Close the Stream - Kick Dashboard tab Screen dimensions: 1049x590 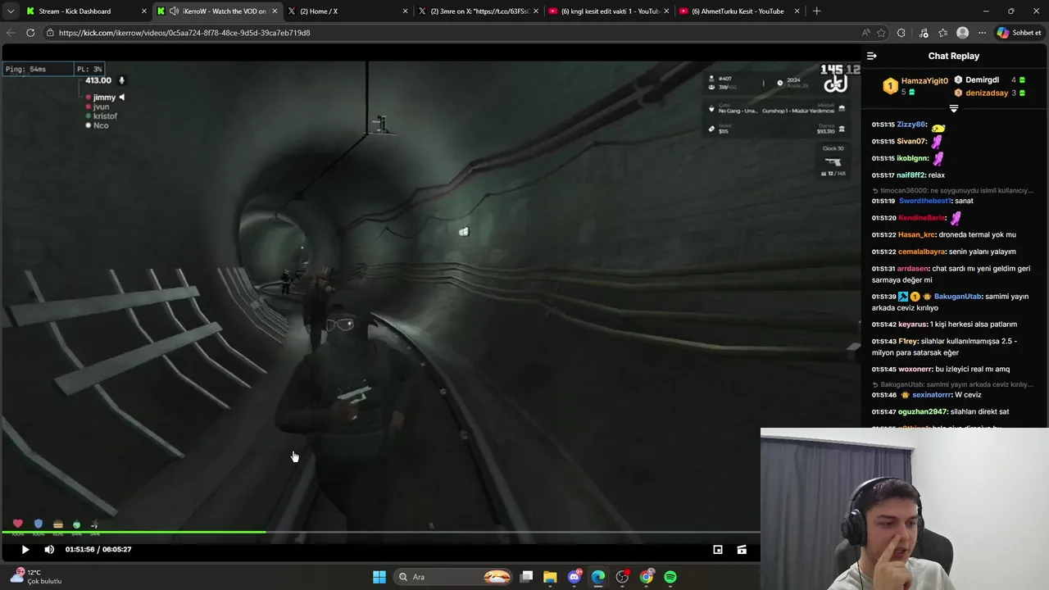[x=144, y=11]
